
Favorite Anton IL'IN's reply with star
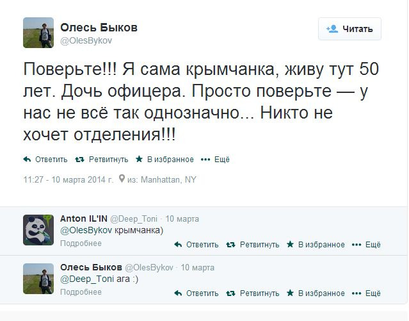290,245
